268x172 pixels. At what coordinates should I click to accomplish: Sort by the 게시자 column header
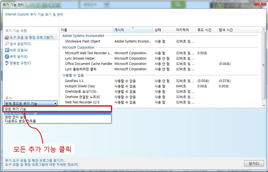133,30
